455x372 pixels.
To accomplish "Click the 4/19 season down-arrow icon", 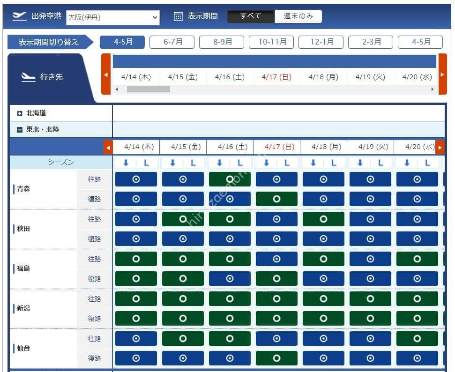I will (360, 163).
